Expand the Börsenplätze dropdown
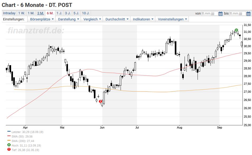252x155 pixels. [42, 19]
